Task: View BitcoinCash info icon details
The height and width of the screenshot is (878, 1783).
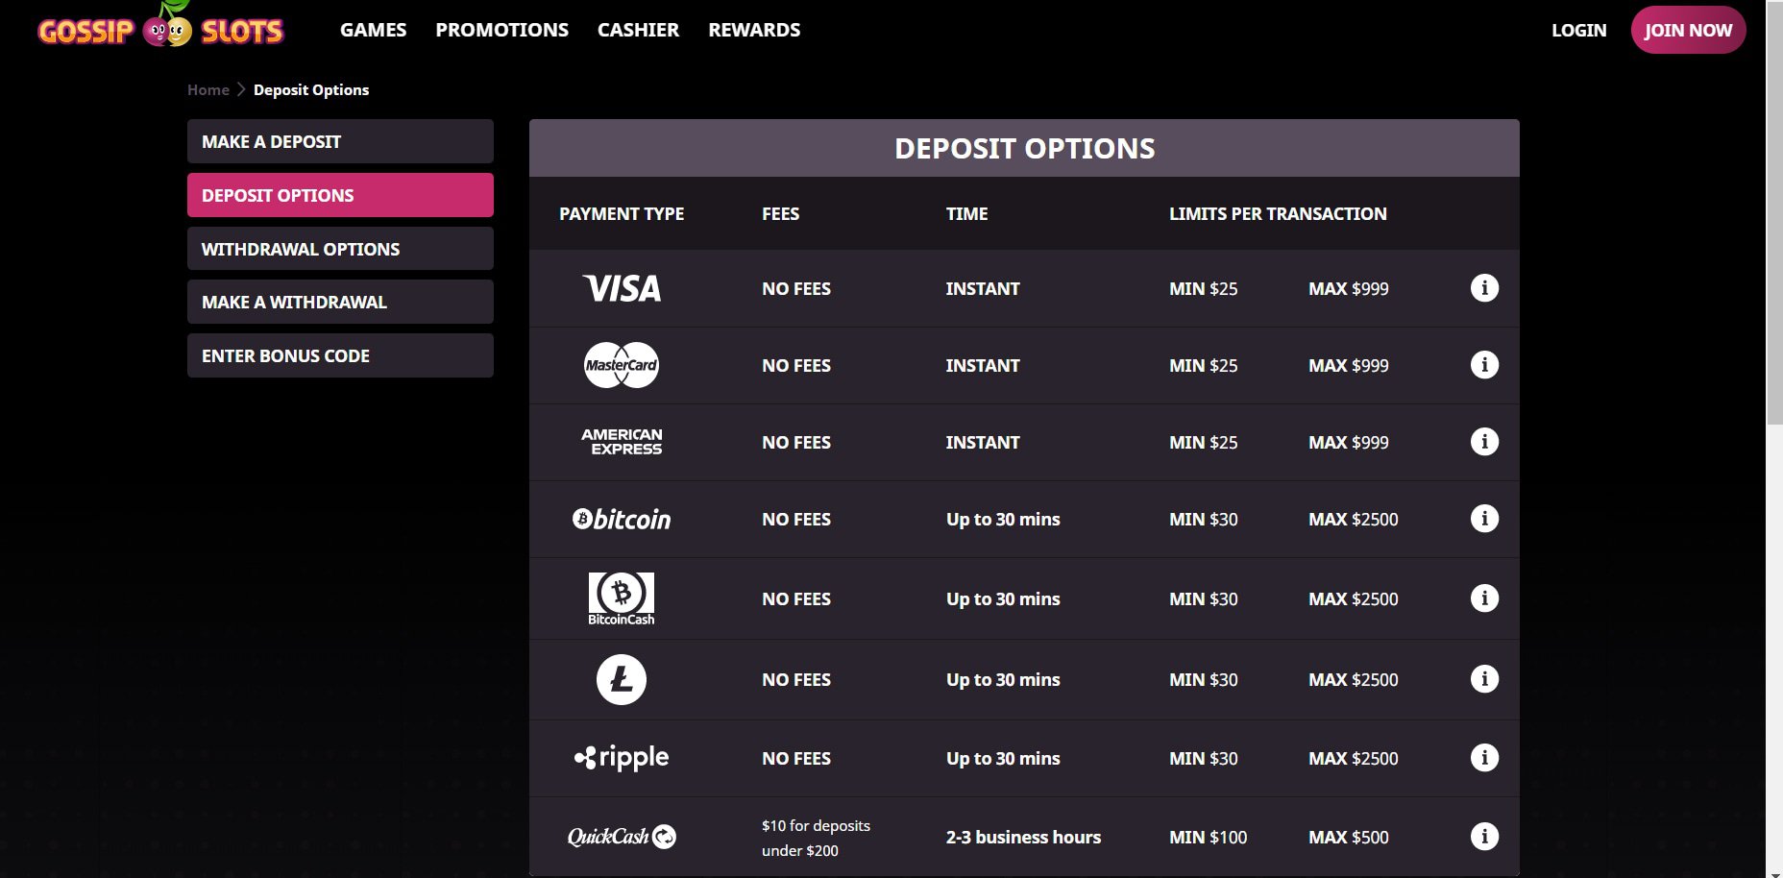Action: (x=1484, y=598)
